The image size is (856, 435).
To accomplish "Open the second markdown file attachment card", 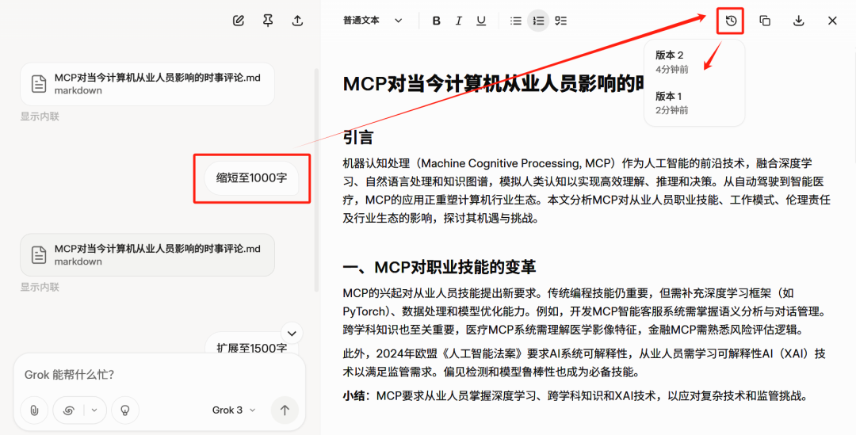I will coord(147,254).
